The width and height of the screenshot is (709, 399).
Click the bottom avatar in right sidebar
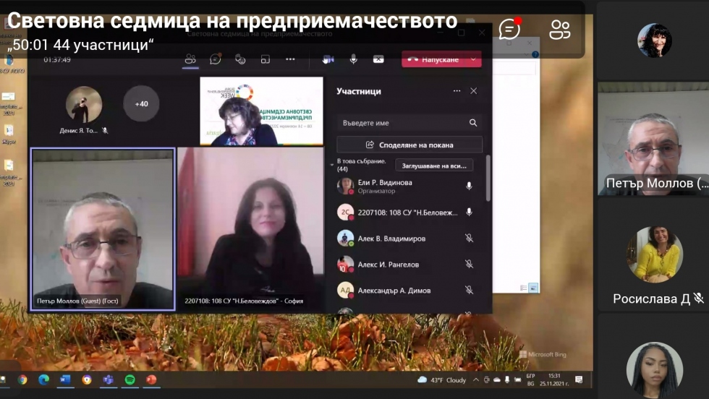(x=654, y=369)
